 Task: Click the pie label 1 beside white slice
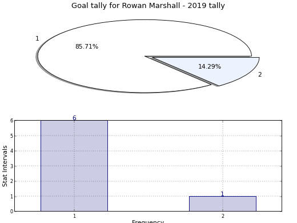pyautogui.click(x=37, y=38)
